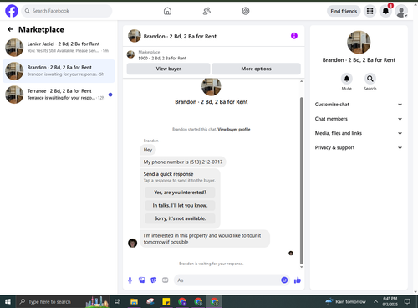
Task: Click 'Brandon - 2 Bd, 2 Ba for Rent' chat header title
Action: coord(180,36)
